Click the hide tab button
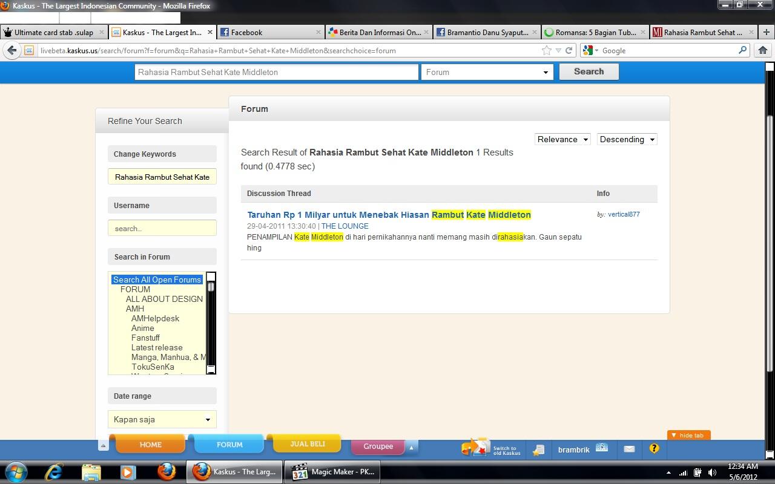 click(x=688, y=435)
